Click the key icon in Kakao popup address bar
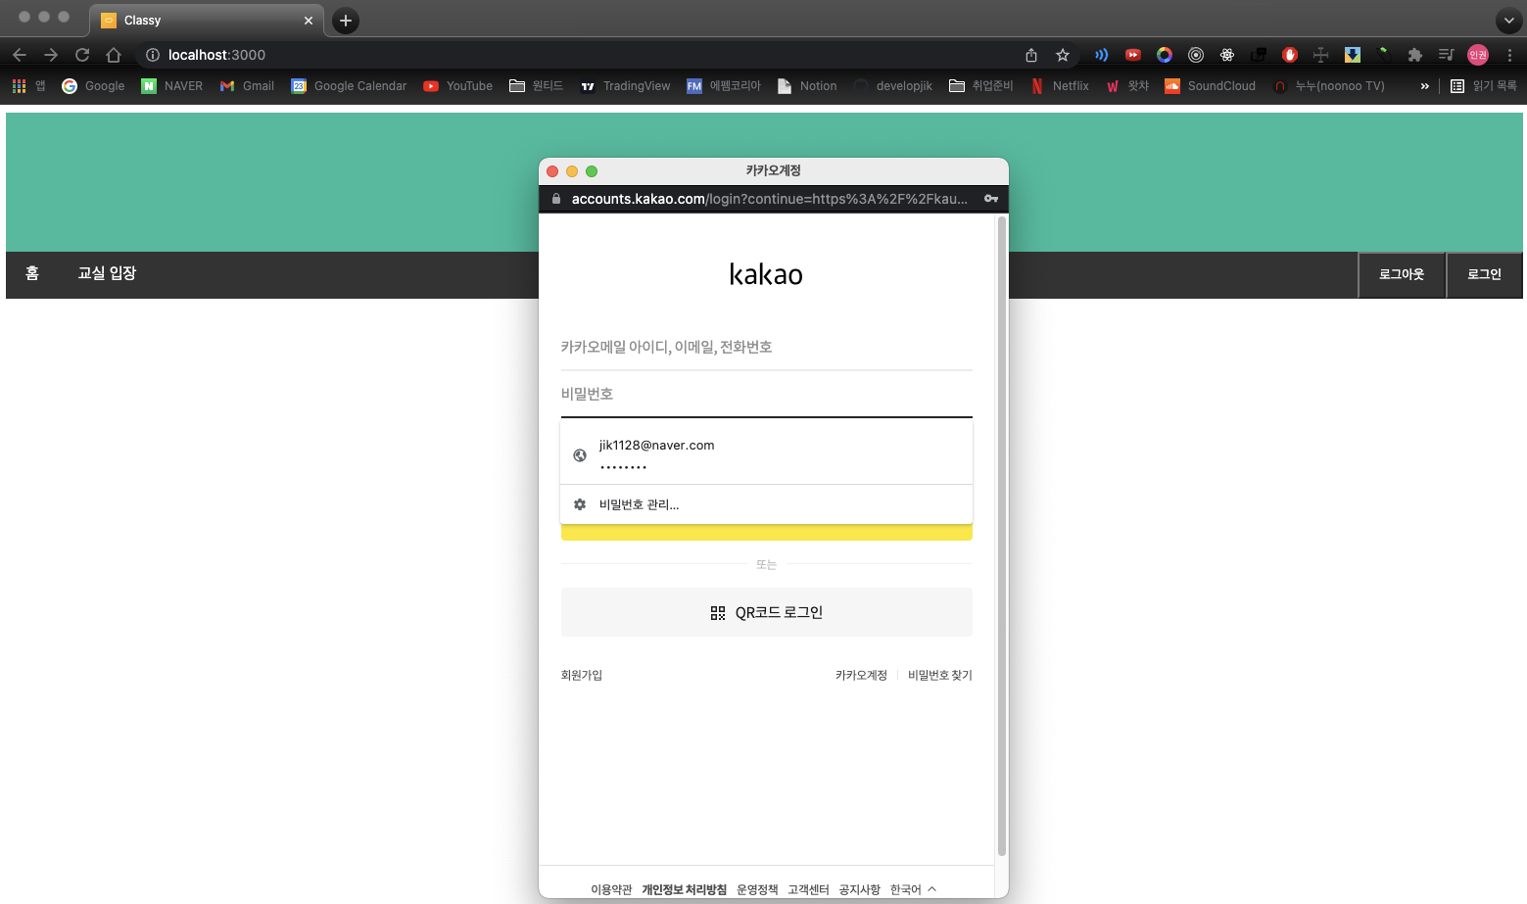The image size is (1527, 904). 991,199
